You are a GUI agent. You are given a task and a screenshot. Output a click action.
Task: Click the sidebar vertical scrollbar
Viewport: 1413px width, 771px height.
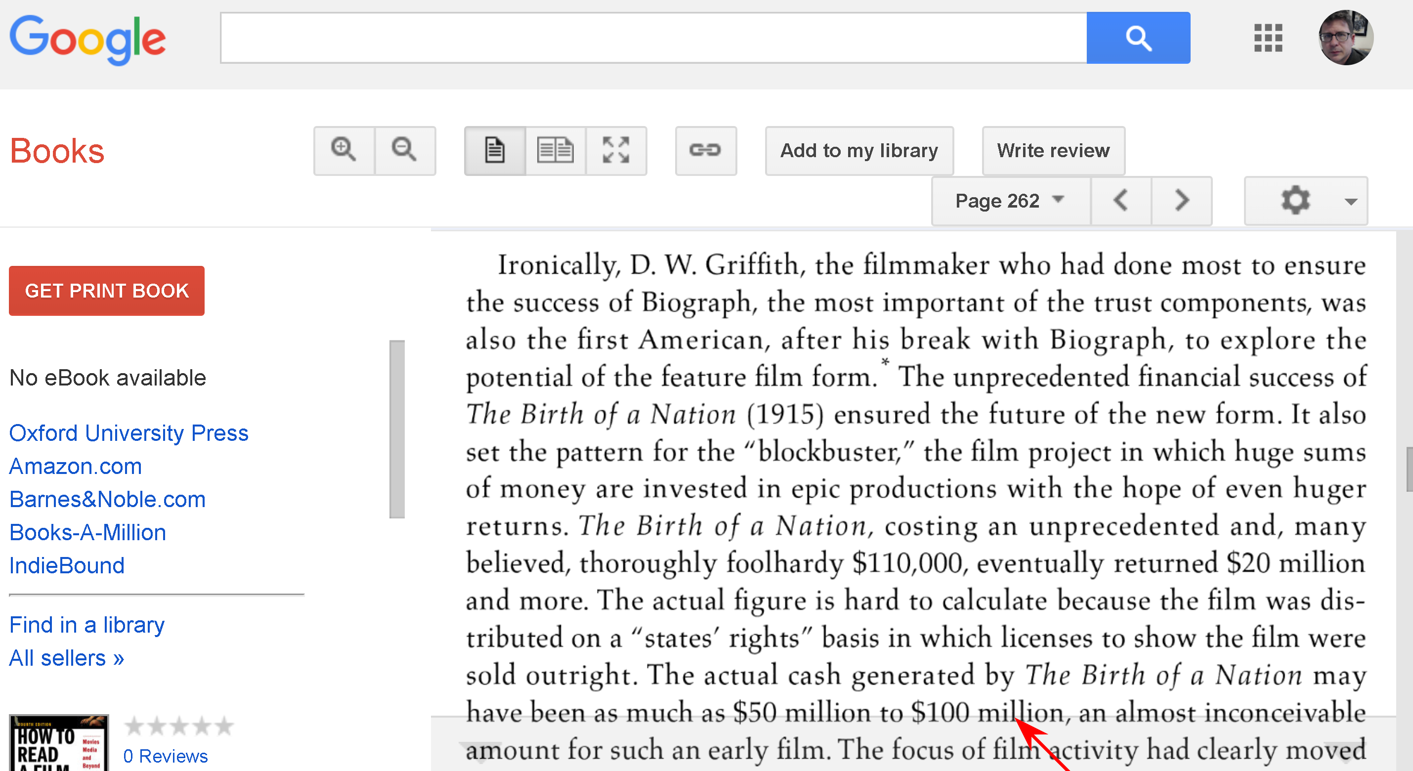(396, 429)
